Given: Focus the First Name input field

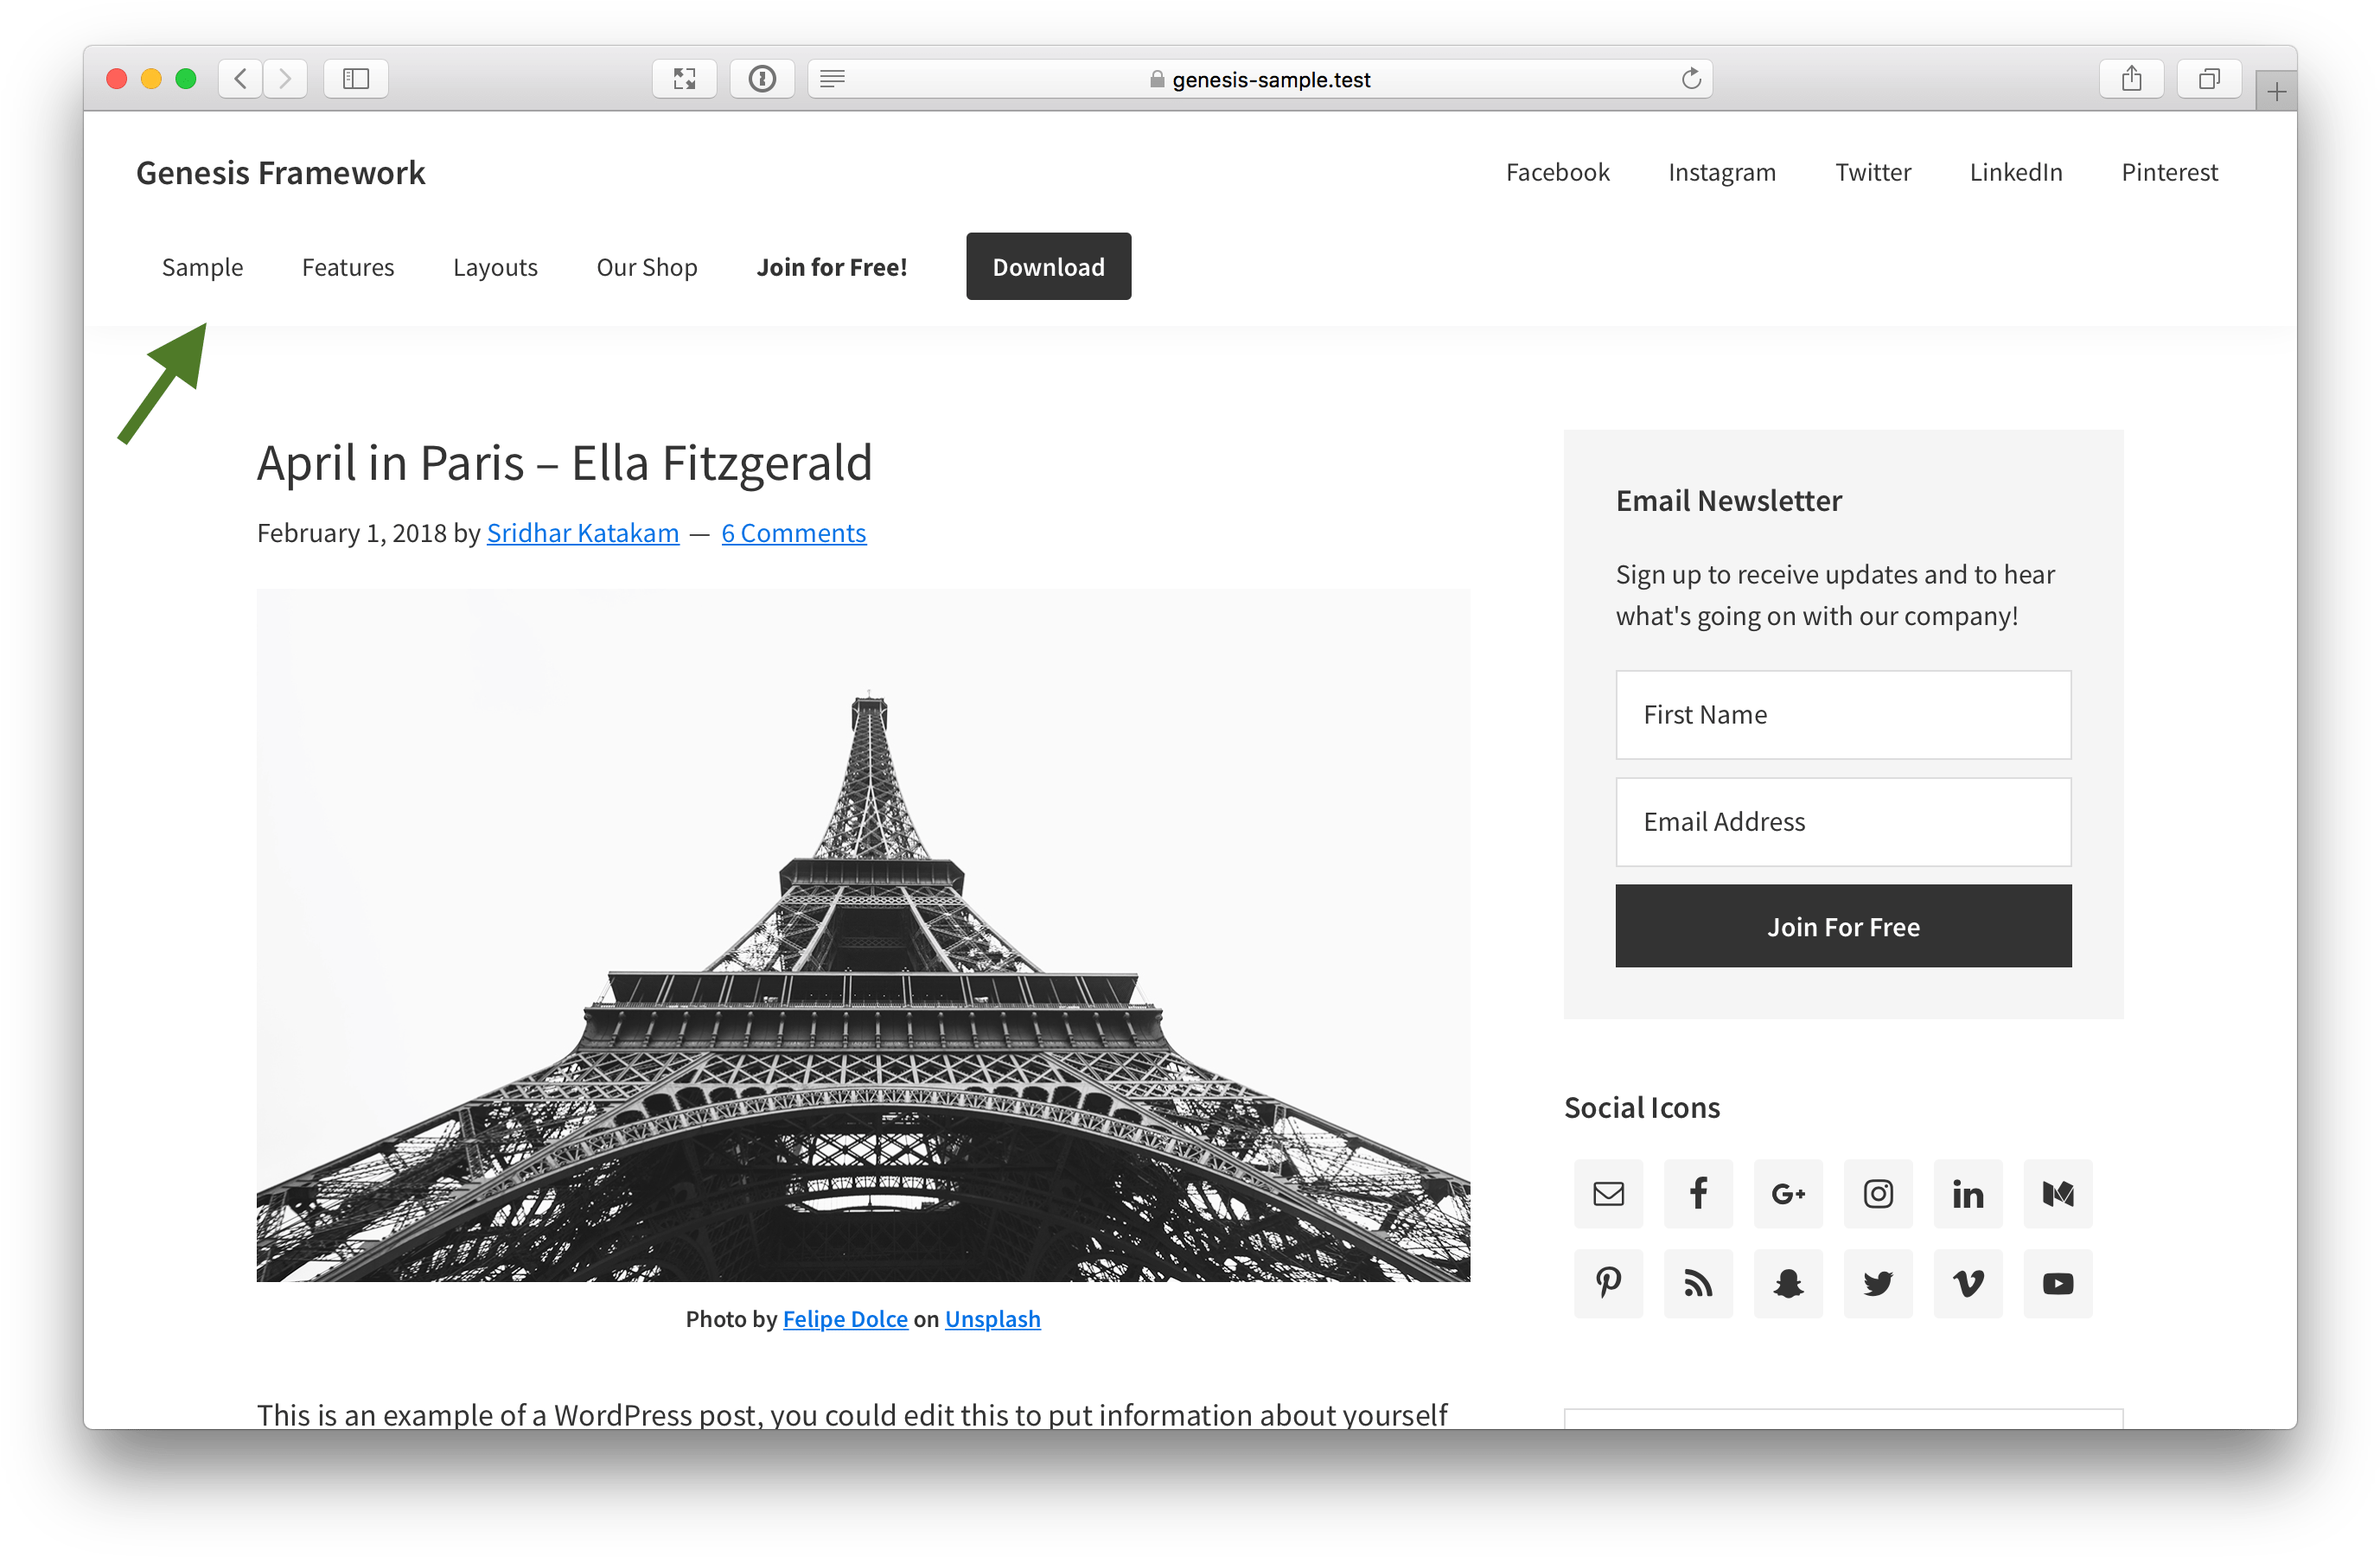Looking at the screenshot, I should point(1843,715).
